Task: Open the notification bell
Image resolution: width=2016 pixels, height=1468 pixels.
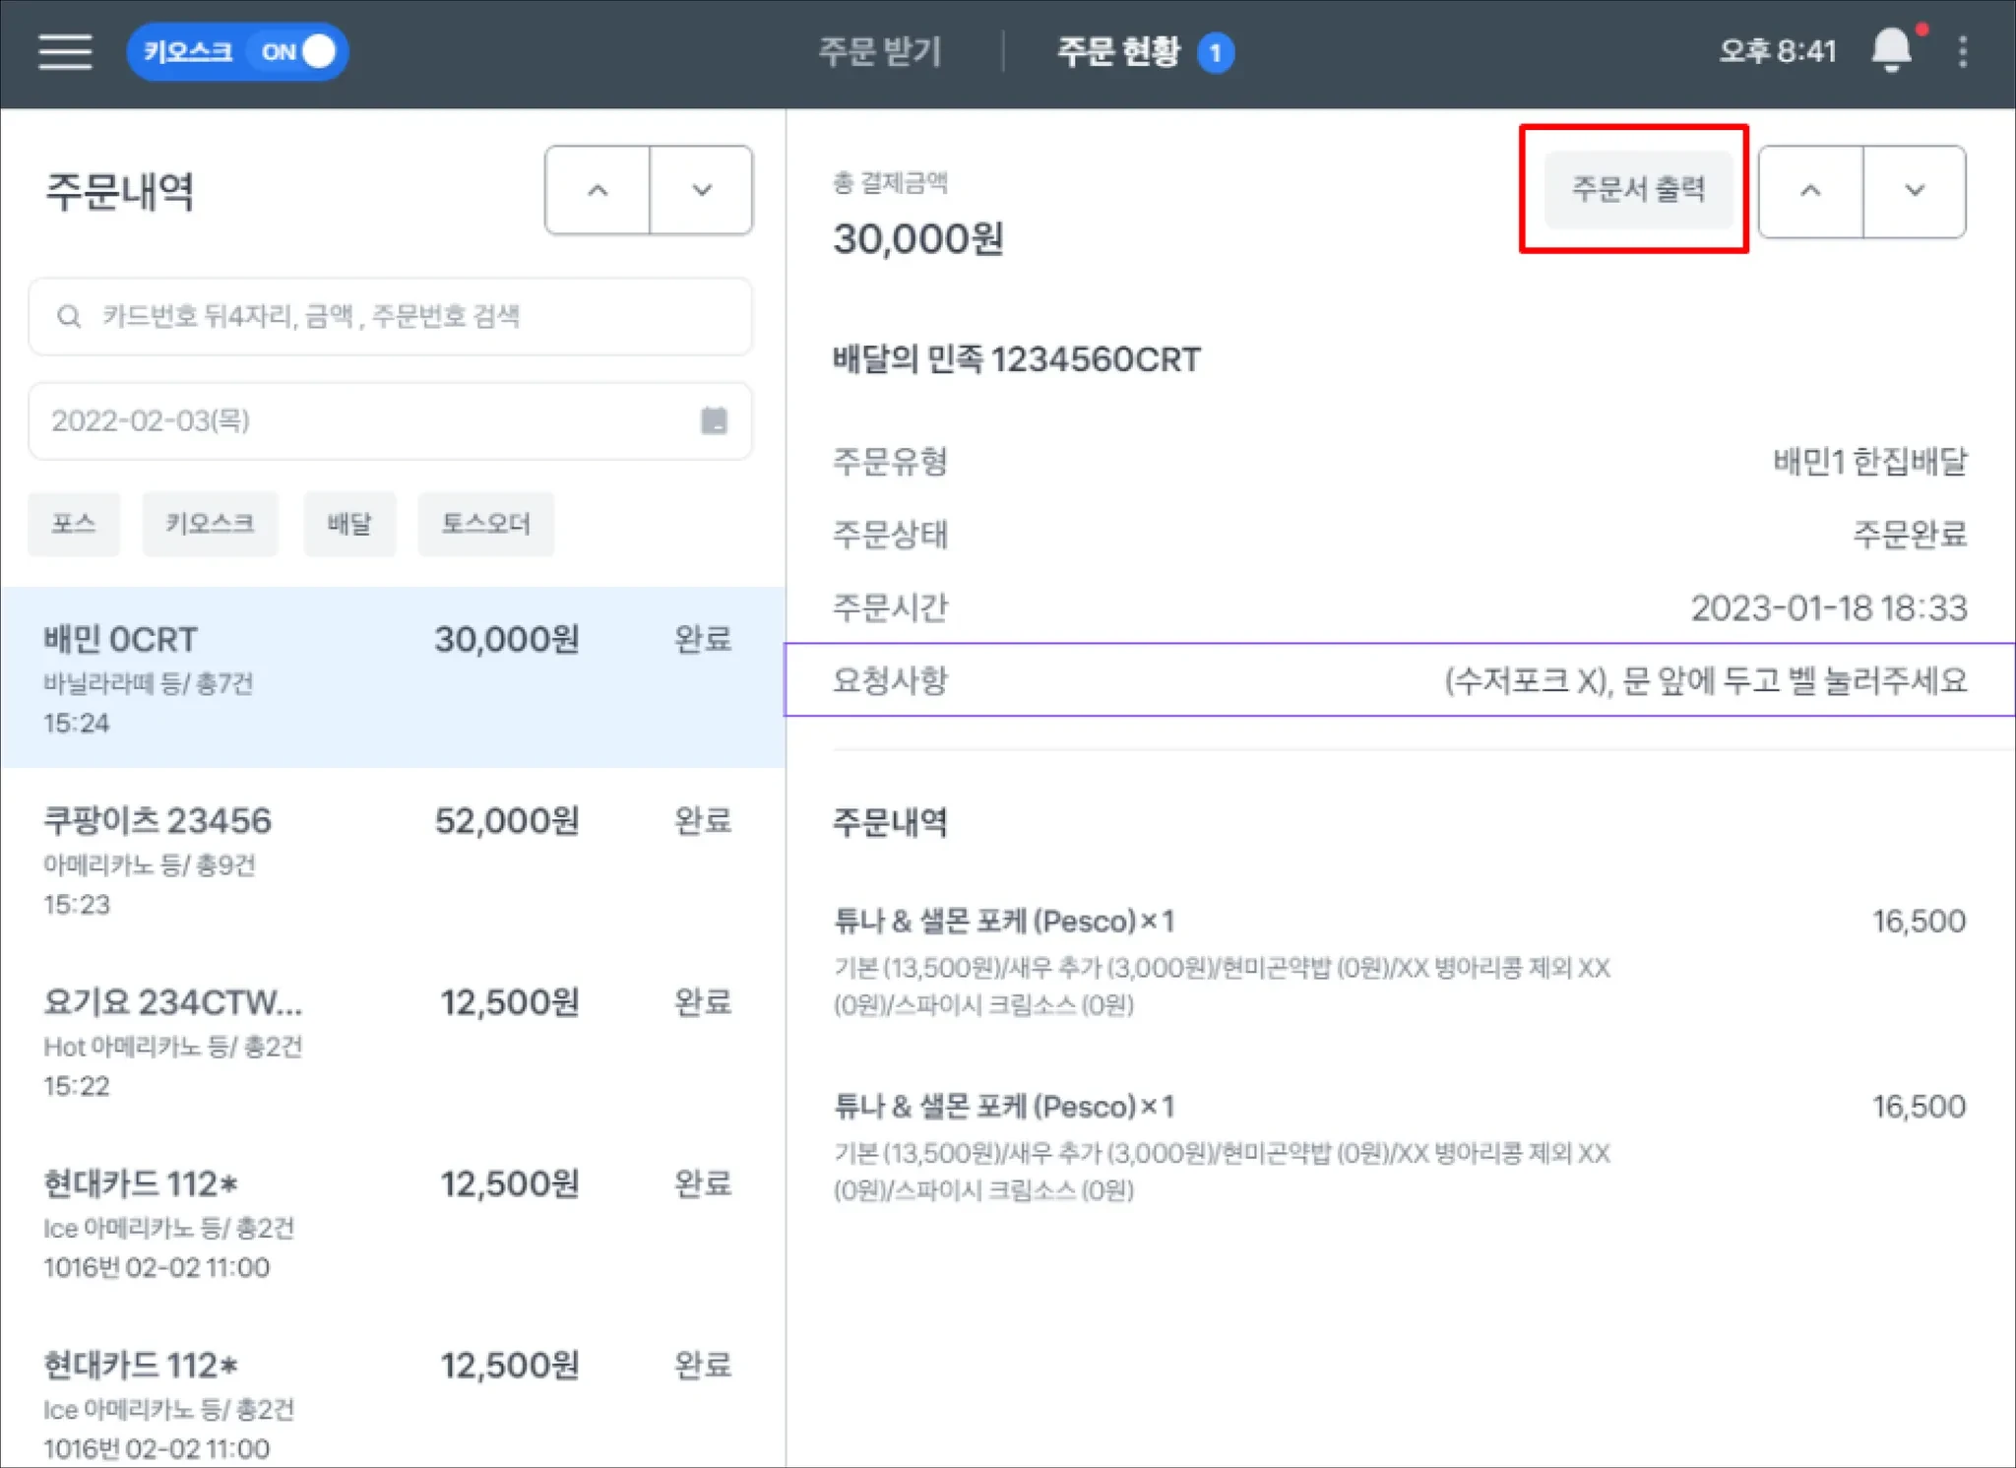Action: click(1890, 50)
